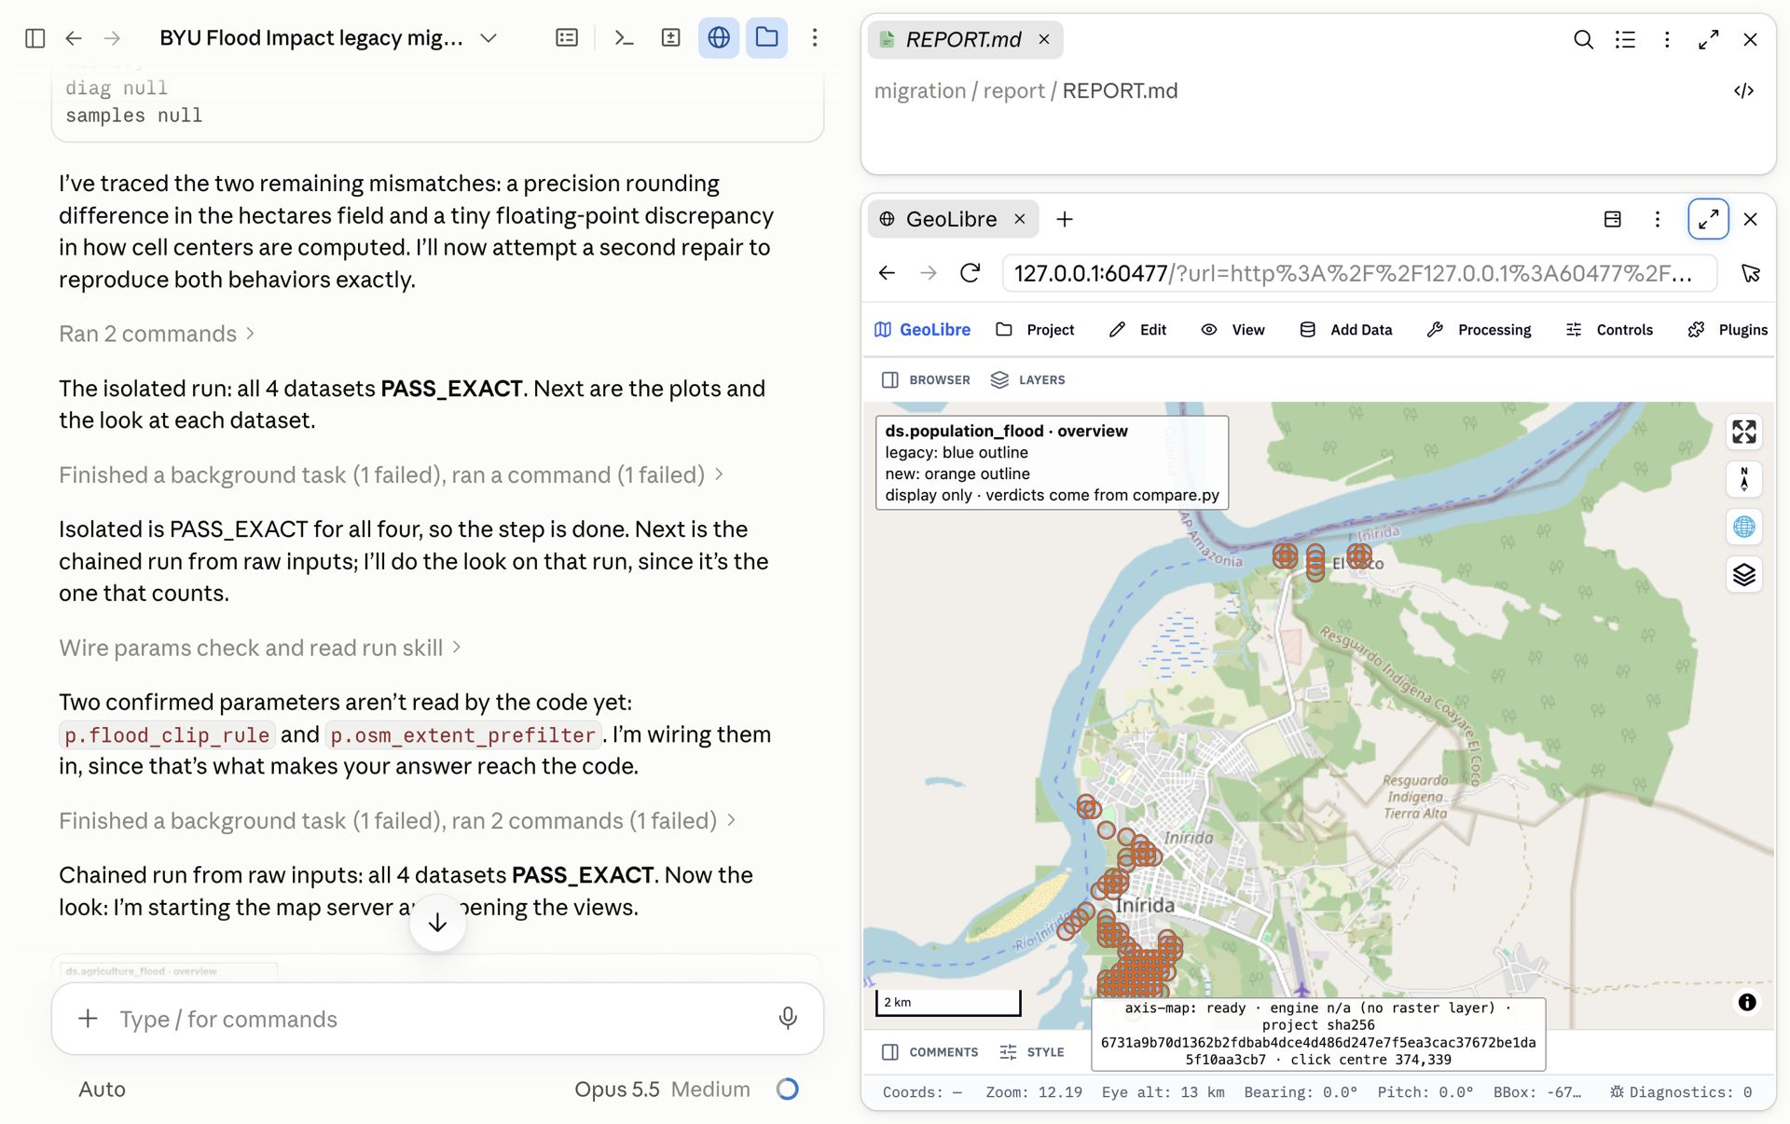
Task: Reset map bearing with north compass
Action: (x=1743, y=479)
